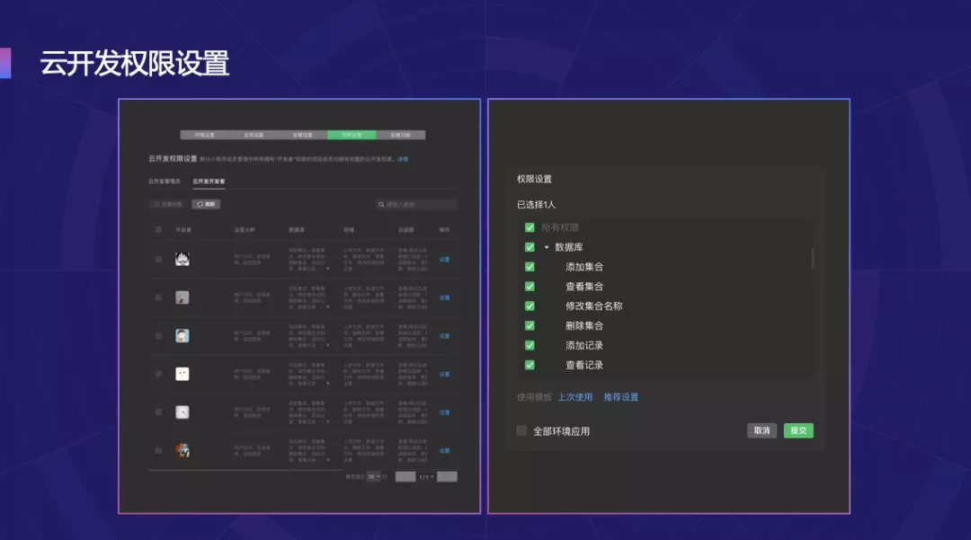Image resolution: width=971 pixels, height=540 pixels.
Task: Focus the nickname search input field
Action: pos(416,204)
